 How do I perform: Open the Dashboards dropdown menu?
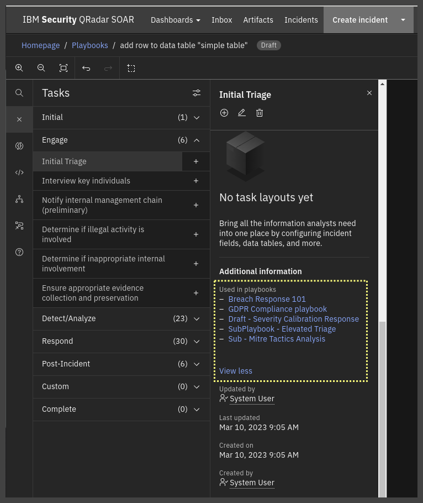point(175,20)
